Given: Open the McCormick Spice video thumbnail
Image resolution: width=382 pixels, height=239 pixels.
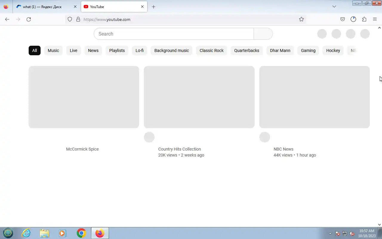Looking at the screenshot, I should pos(84,97).
